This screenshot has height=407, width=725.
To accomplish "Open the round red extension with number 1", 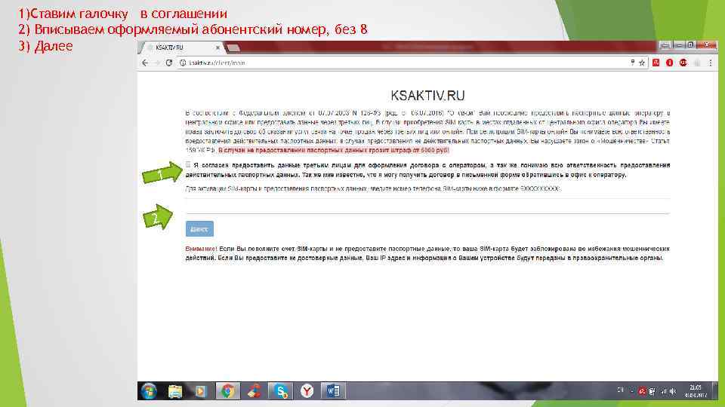I will click(669, 63).
